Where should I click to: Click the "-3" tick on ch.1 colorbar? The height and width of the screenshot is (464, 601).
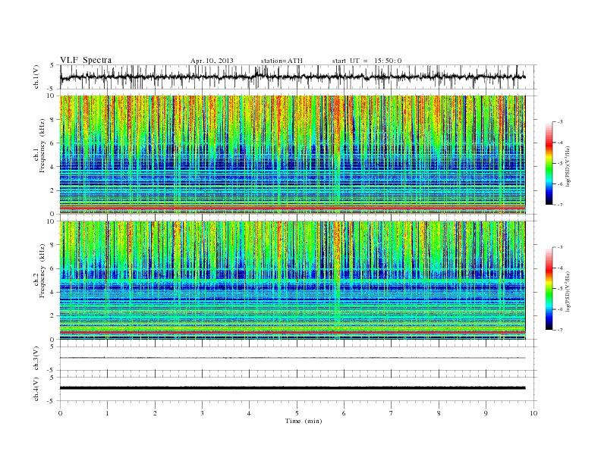point(560,122)
